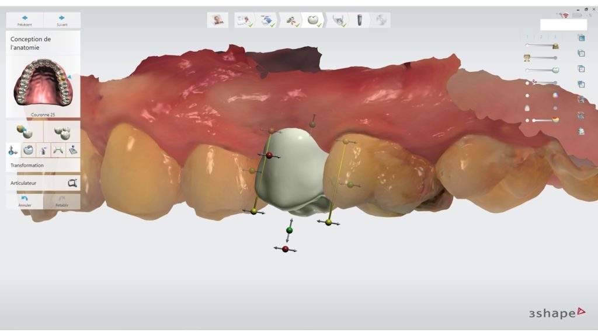Select the Transformation tool icon
This screenshot has width=598, height=336.
(x=13, y=150)
